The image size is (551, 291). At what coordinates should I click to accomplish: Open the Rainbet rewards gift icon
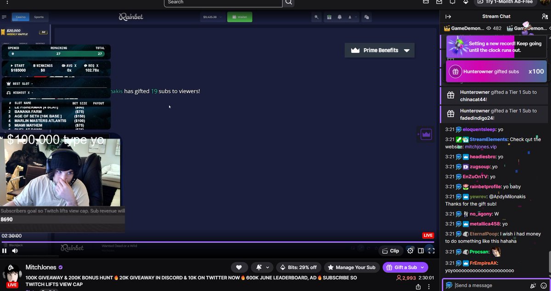[x=329, y=17]
